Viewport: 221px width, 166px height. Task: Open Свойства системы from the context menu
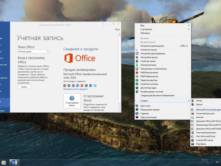(163, 84)
